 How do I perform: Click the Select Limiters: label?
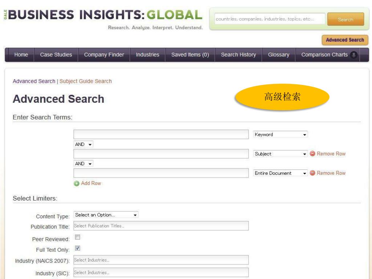[35, 198]
